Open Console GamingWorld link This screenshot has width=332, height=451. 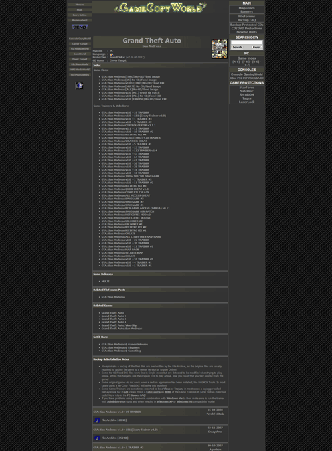(246, 74)
